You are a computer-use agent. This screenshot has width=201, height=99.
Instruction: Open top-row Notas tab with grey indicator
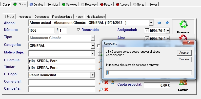click(x=138, y=5)
